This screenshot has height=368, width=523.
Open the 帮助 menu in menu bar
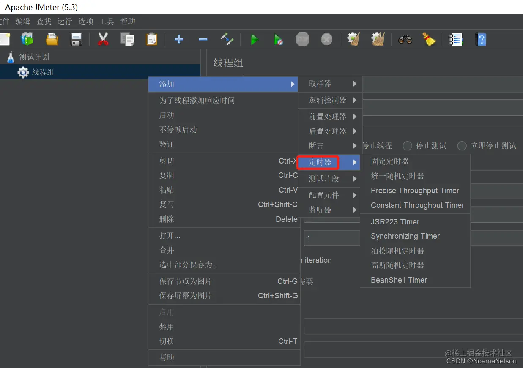(128, 21)
